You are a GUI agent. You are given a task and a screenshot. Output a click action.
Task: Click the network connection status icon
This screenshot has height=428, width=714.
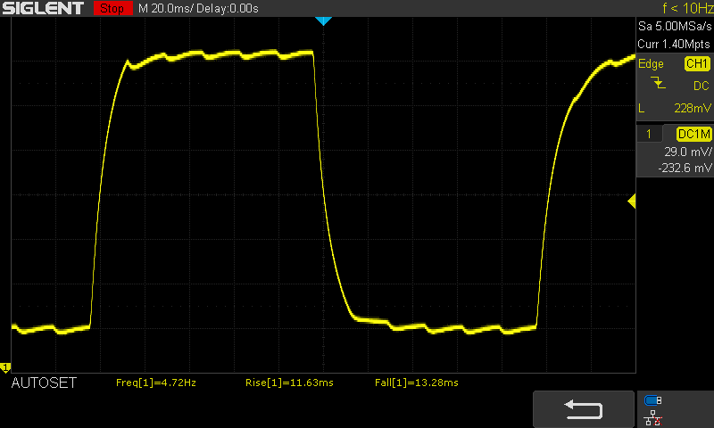click(x=653, y=417)
